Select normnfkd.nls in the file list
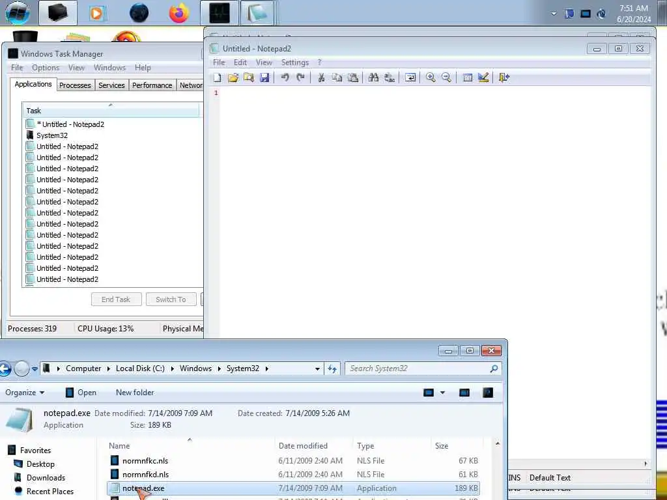Image resolution: width=667 pixels, height=500 pixels. [294, 474]
